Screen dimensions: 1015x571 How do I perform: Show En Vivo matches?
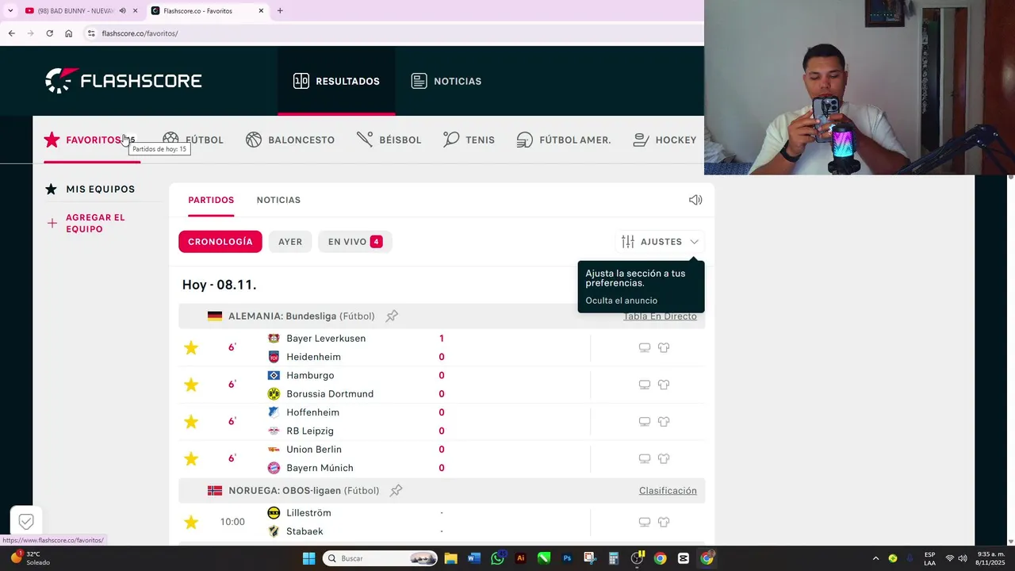(355, 242)
